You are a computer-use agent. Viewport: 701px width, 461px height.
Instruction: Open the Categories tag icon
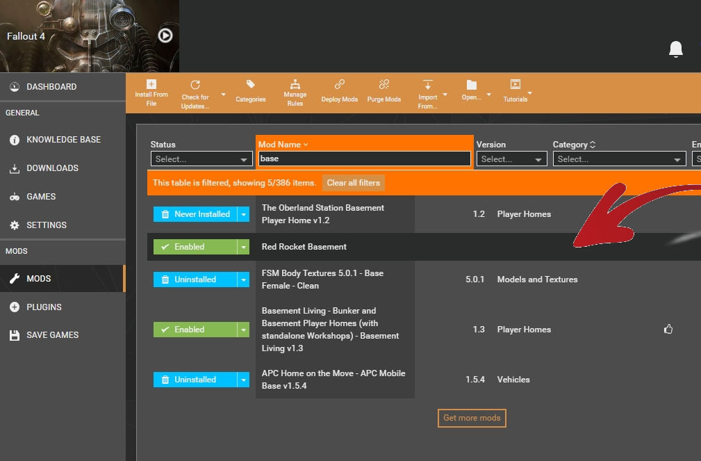point(250,84)
